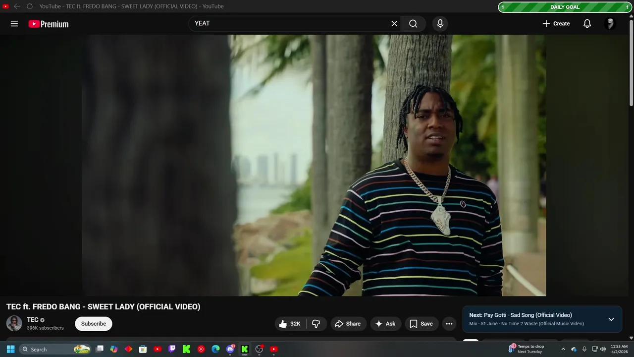
Task: Reload the page with refresh icon
Action: pyautogui.click(x=30, y=6)
